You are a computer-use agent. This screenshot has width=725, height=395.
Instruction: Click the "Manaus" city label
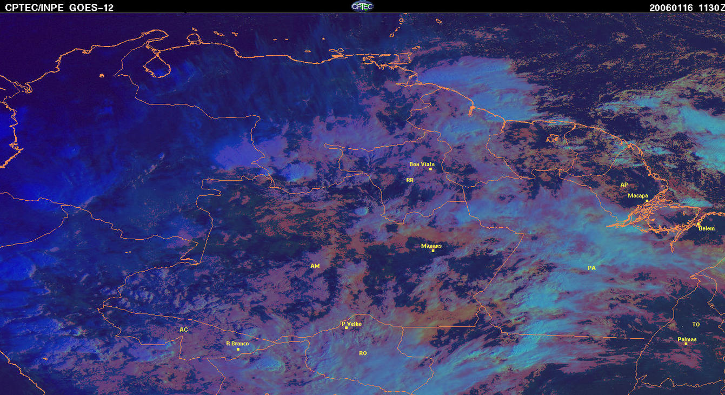[x=431, y=246]
